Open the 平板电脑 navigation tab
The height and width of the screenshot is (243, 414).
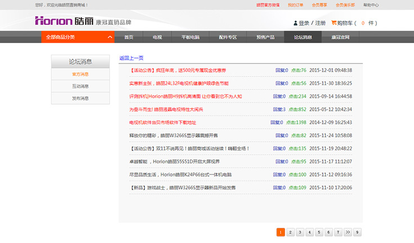coord(190,37)
